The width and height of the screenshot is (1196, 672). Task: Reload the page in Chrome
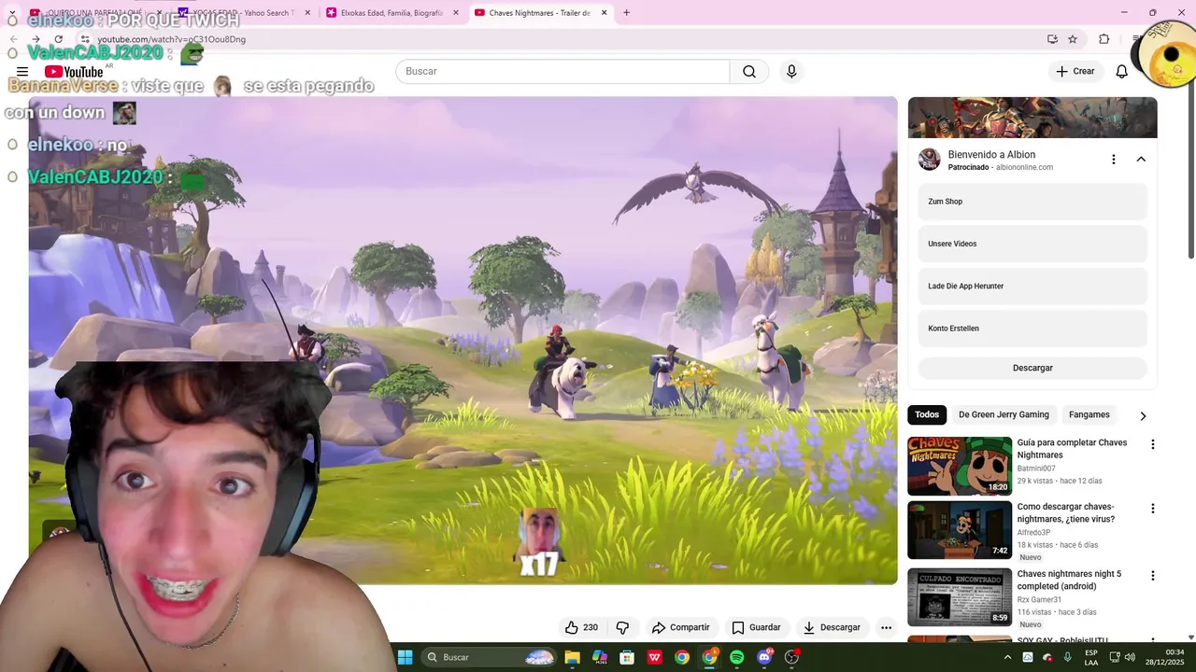click(x=59, y=39)
